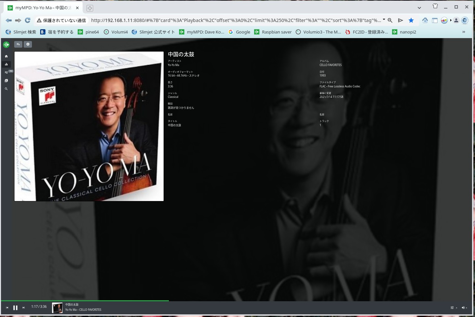Skip to the next track
The image size is (475, 317).
[x=23, y=307]
